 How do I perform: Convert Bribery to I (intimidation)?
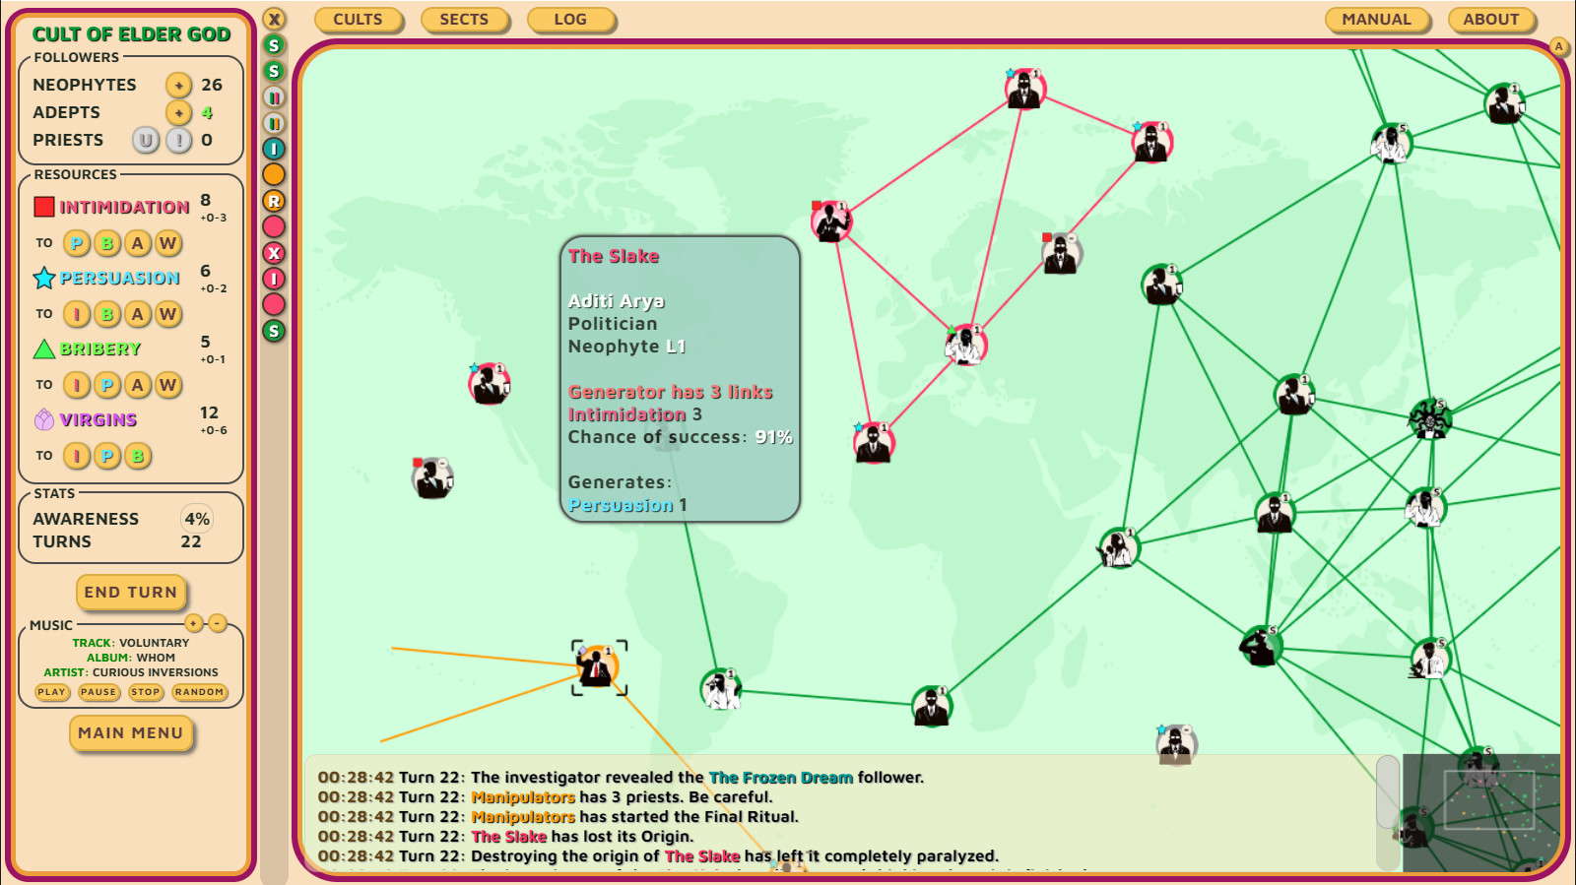[77, 385]
